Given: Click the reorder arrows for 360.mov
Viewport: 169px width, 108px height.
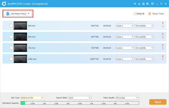Looking at the screenshot, I should tap(163, 26).
